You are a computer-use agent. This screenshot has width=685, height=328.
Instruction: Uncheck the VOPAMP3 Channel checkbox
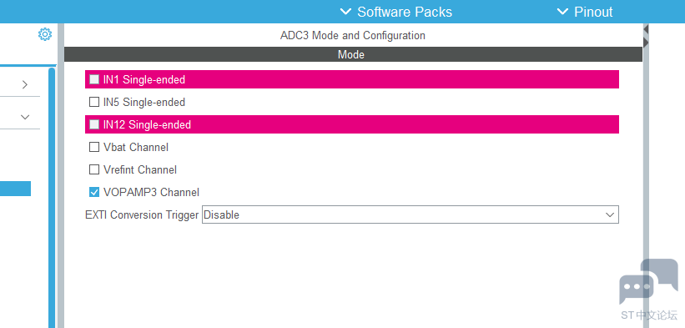(94, 192)
